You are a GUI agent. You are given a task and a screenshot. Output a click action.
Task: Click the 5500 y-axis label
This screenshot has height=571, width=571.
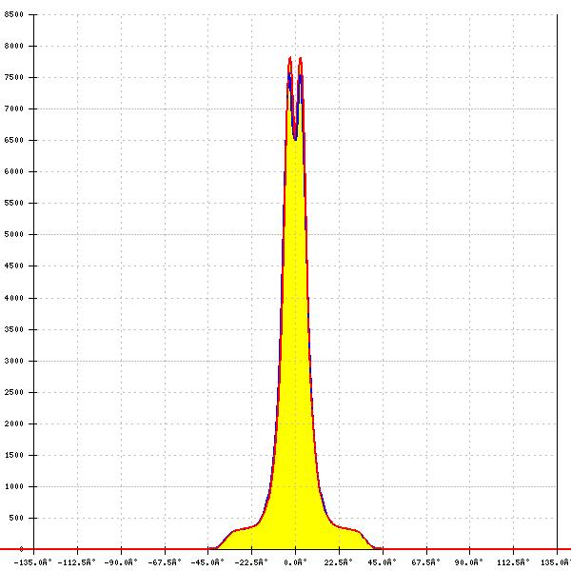(x=14, y=203)
